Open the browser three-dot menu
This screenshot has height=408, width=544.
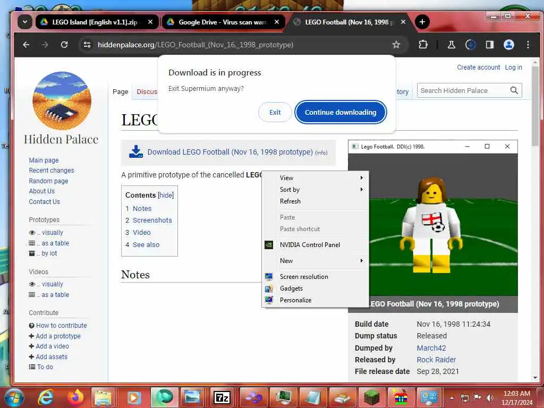(x=528, y=45)
